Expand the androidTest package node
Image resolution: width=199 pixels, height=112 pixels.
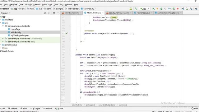(x=3, y=39)
